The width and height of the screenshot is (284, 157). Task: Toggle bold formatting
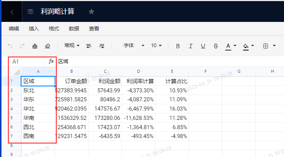tap(178, 46)
